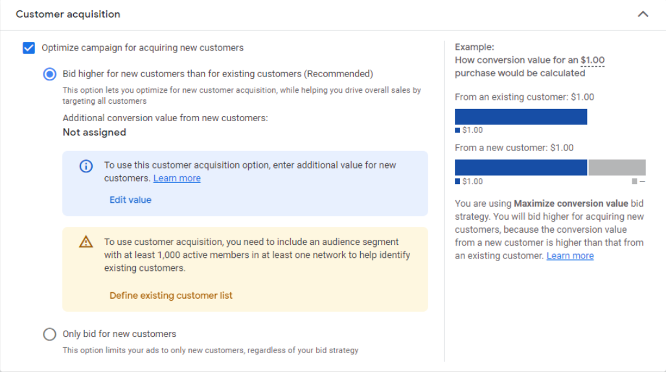
Task: Click the blue info circle icon
Action: tap(86, 166)
